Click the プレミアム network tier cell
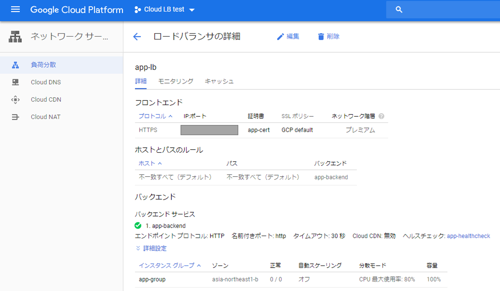 point(360,130)
